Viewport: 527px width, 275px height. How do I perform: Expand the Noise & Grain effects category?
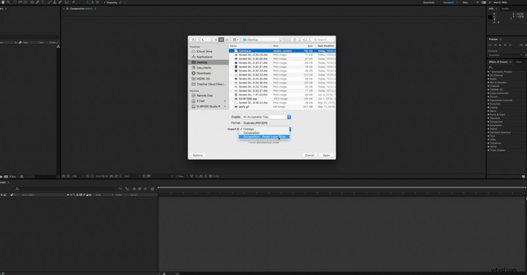(x=489, y=114)
